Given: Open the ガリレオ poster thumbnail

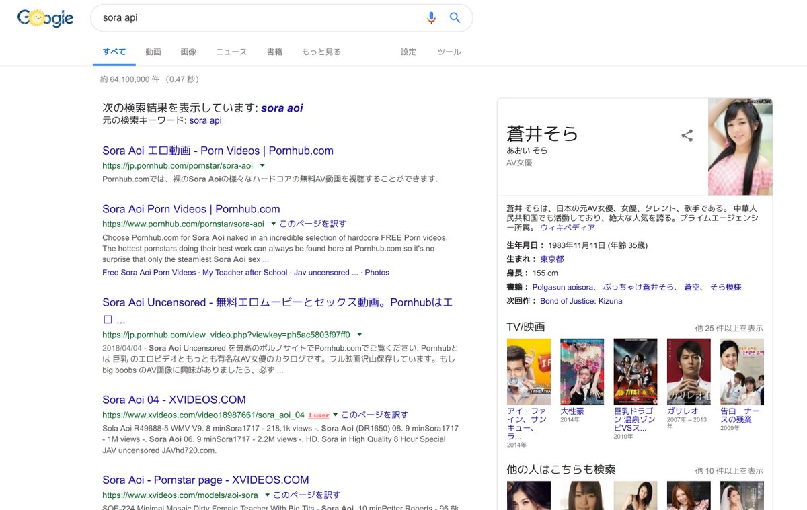Looking at the screenshot, I should click(689, 372).
